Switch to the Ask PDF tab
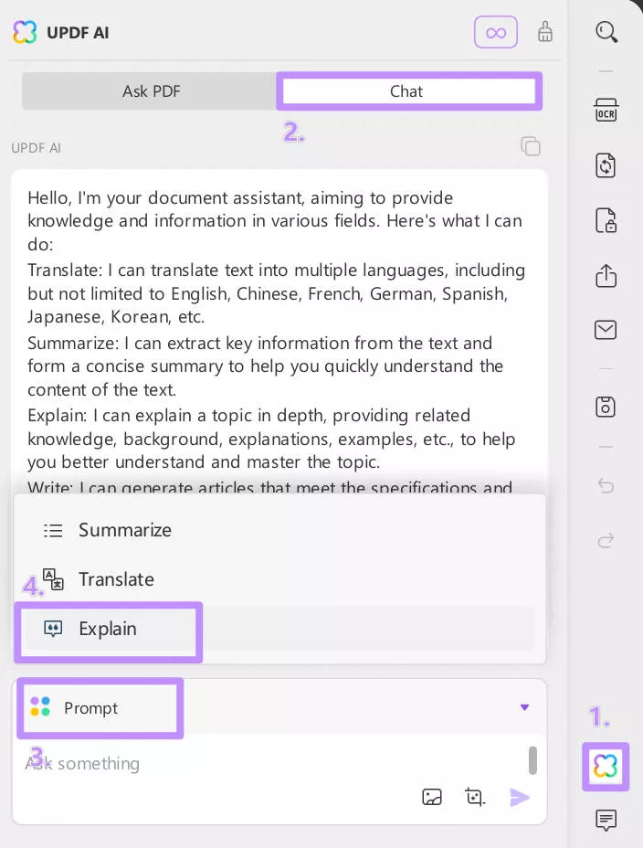 tap(151, 90)
